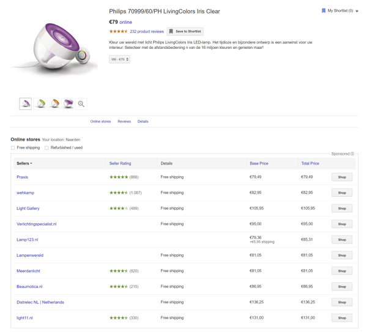
Task: Open the Lampenwereld seller link
Action: tap(30, 255)
